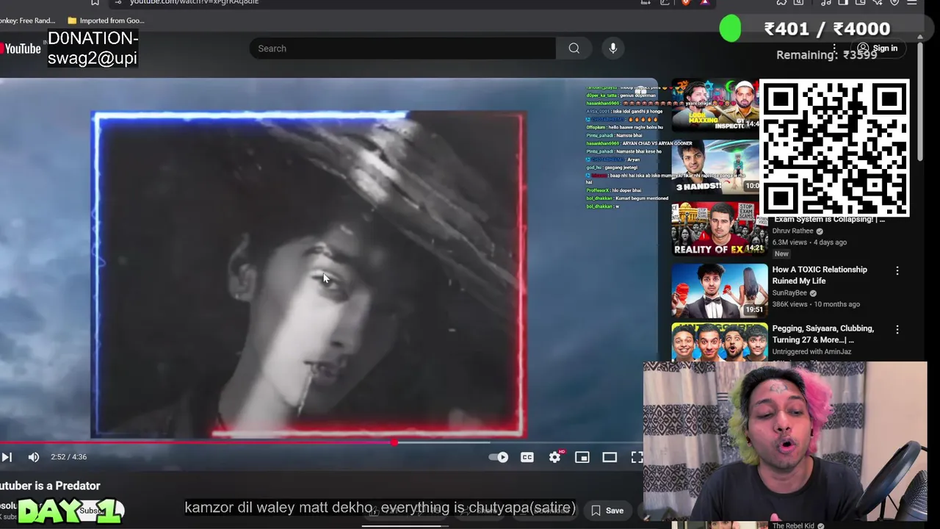
Task: Click '6.3M views · 4 days ago' text
Action: click(x=809, y=242)
